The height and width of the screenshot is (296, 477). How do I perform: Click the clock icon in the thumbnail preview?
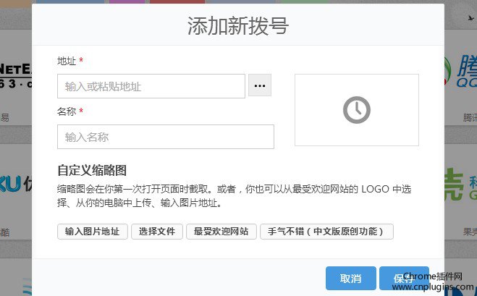point(356,110)
